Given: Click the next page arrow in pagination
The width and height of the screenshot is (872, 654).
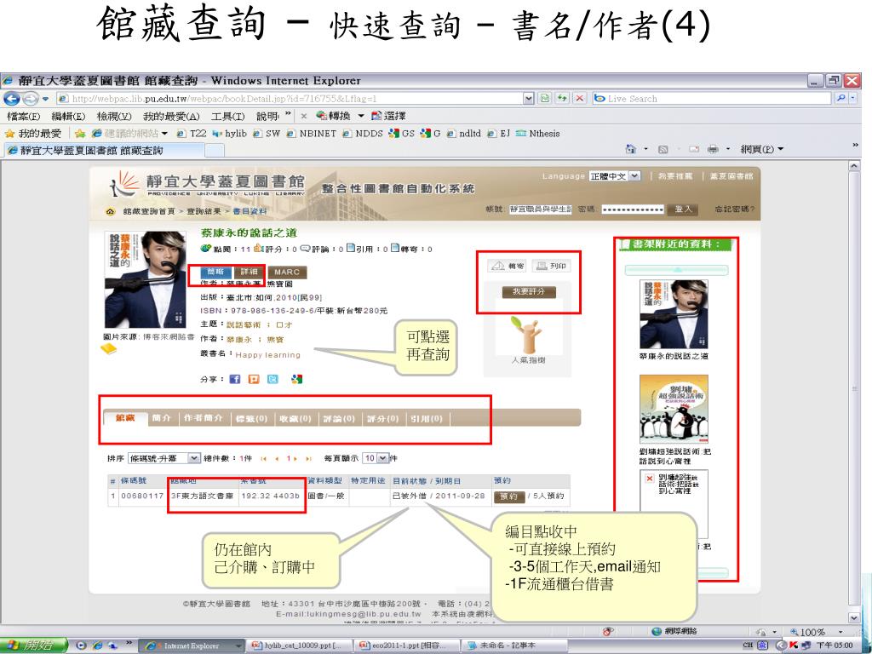Looking at the screenshot, I should click(295, 459).
